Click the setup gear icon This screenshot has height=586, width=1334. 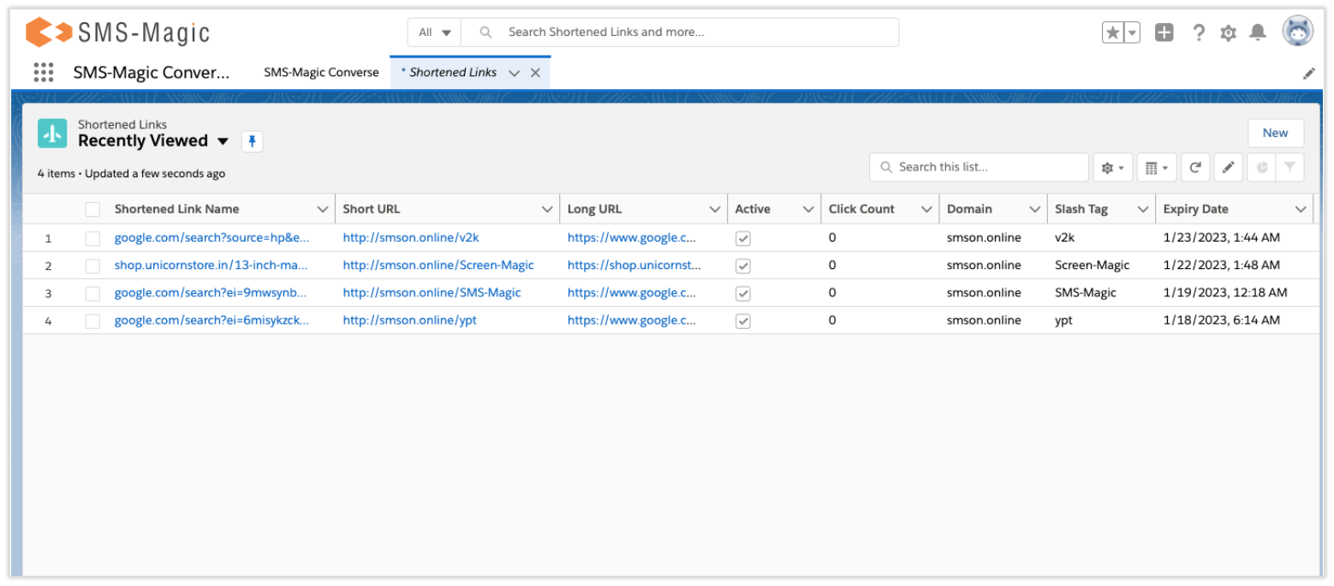1228,32
